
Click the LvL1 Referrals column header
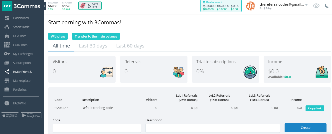point(186,98)
